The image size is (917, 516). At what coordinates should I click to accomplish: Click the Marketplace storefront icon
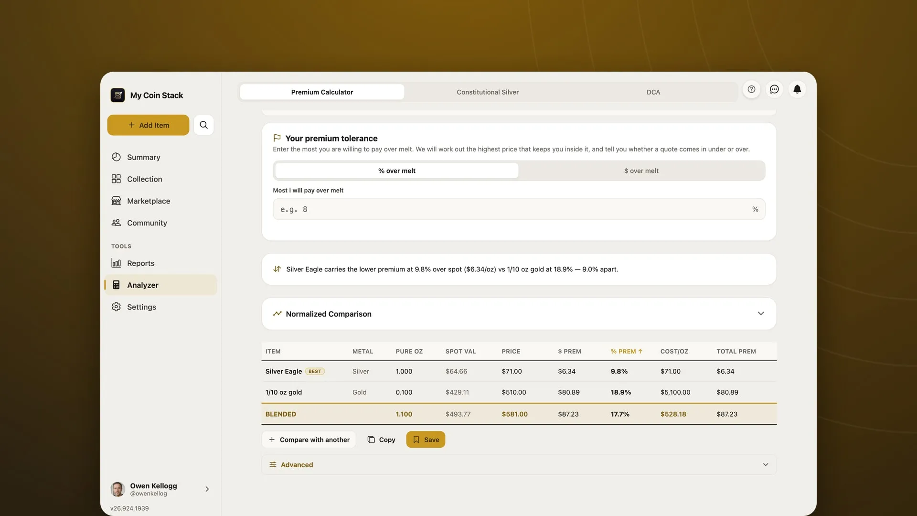(x=116, y=201)
